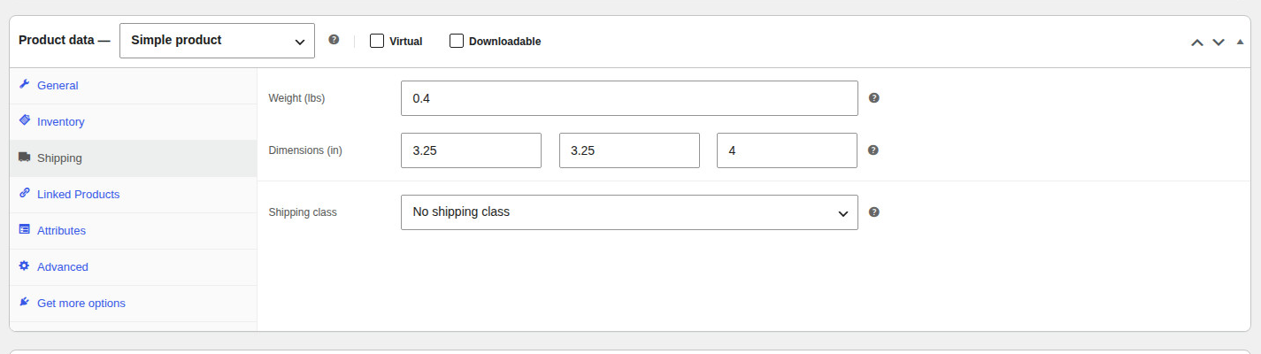Open the Simple product type dropdown
The image size is (1261, 354).
pyautogui.click(x=217, y=41)
